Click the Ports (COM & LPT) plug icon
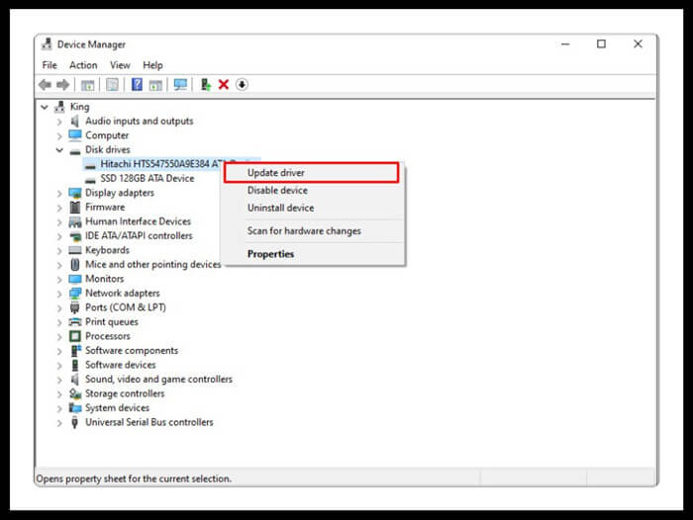Image resolution: width=693 pixels, height=520 pixels. click(x=75, y=307)
